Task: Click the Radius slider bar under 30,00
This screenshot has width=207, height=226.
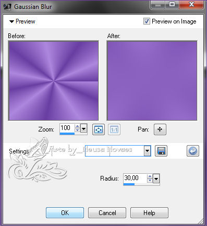Action: coord(141,184)
